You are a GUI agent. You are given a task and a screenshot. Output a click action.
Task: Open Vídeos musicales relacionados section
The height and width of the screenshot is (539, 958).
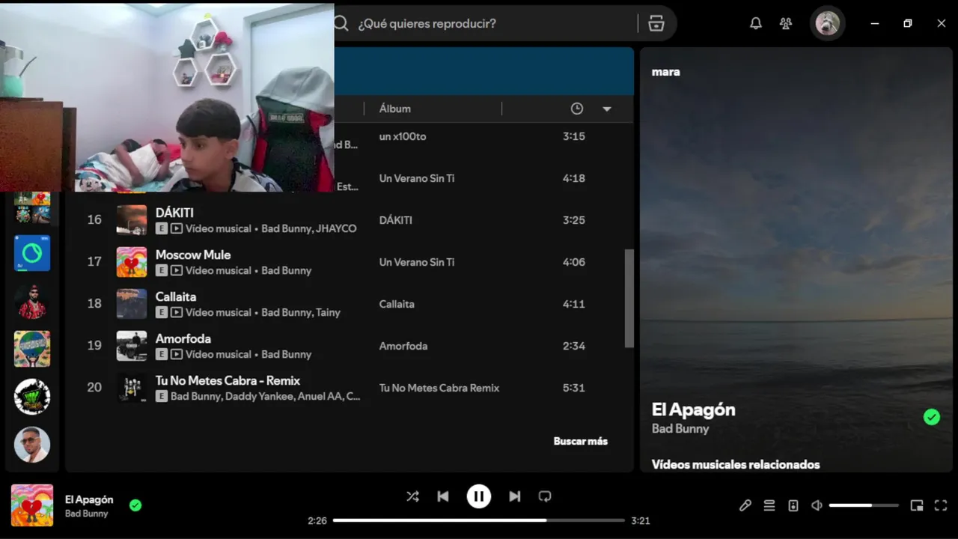coord(736,464)
